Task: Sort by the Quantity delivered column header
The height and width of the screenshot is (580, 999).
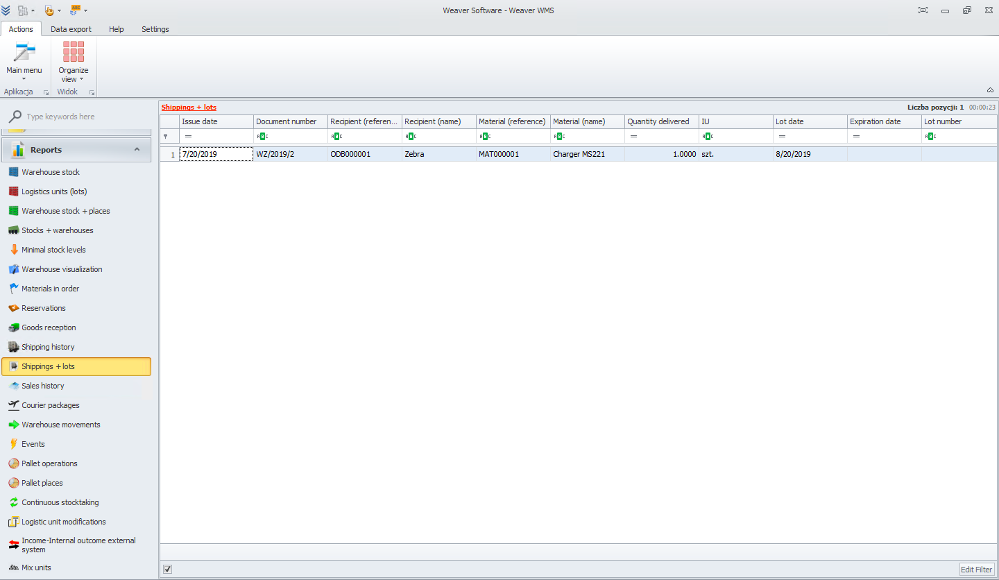Action: click(x=662, y=121)
